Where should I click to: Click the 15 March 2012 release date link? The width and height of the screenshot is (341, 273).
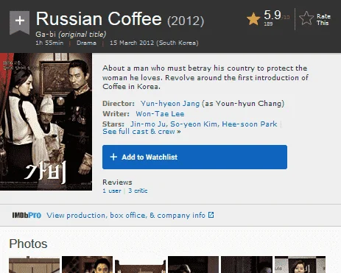pyautogui.click(x=154, y=43)
